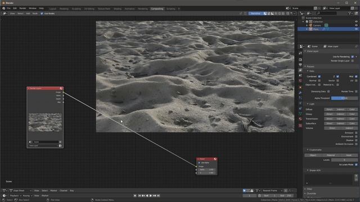The width and height of the screenshot is (360, 202).
Task: Enable Transmission Color light pass
Action: coord(352,119)
